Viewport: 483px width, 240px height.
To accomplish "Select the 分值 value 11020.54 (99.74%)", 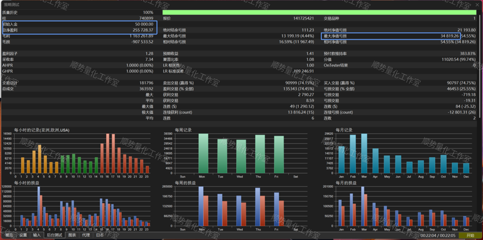I will (458, 59).
